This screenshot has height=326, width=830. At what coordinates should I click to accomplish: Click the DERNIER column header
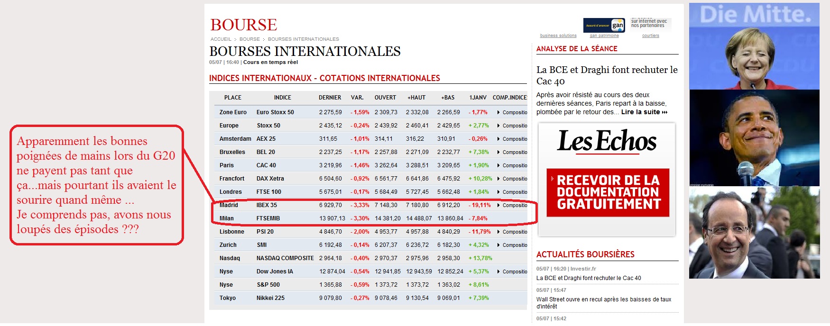(x=330, y=98)
